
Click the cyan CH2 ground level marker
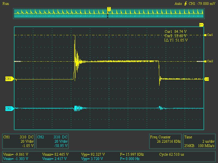point(8,108)
